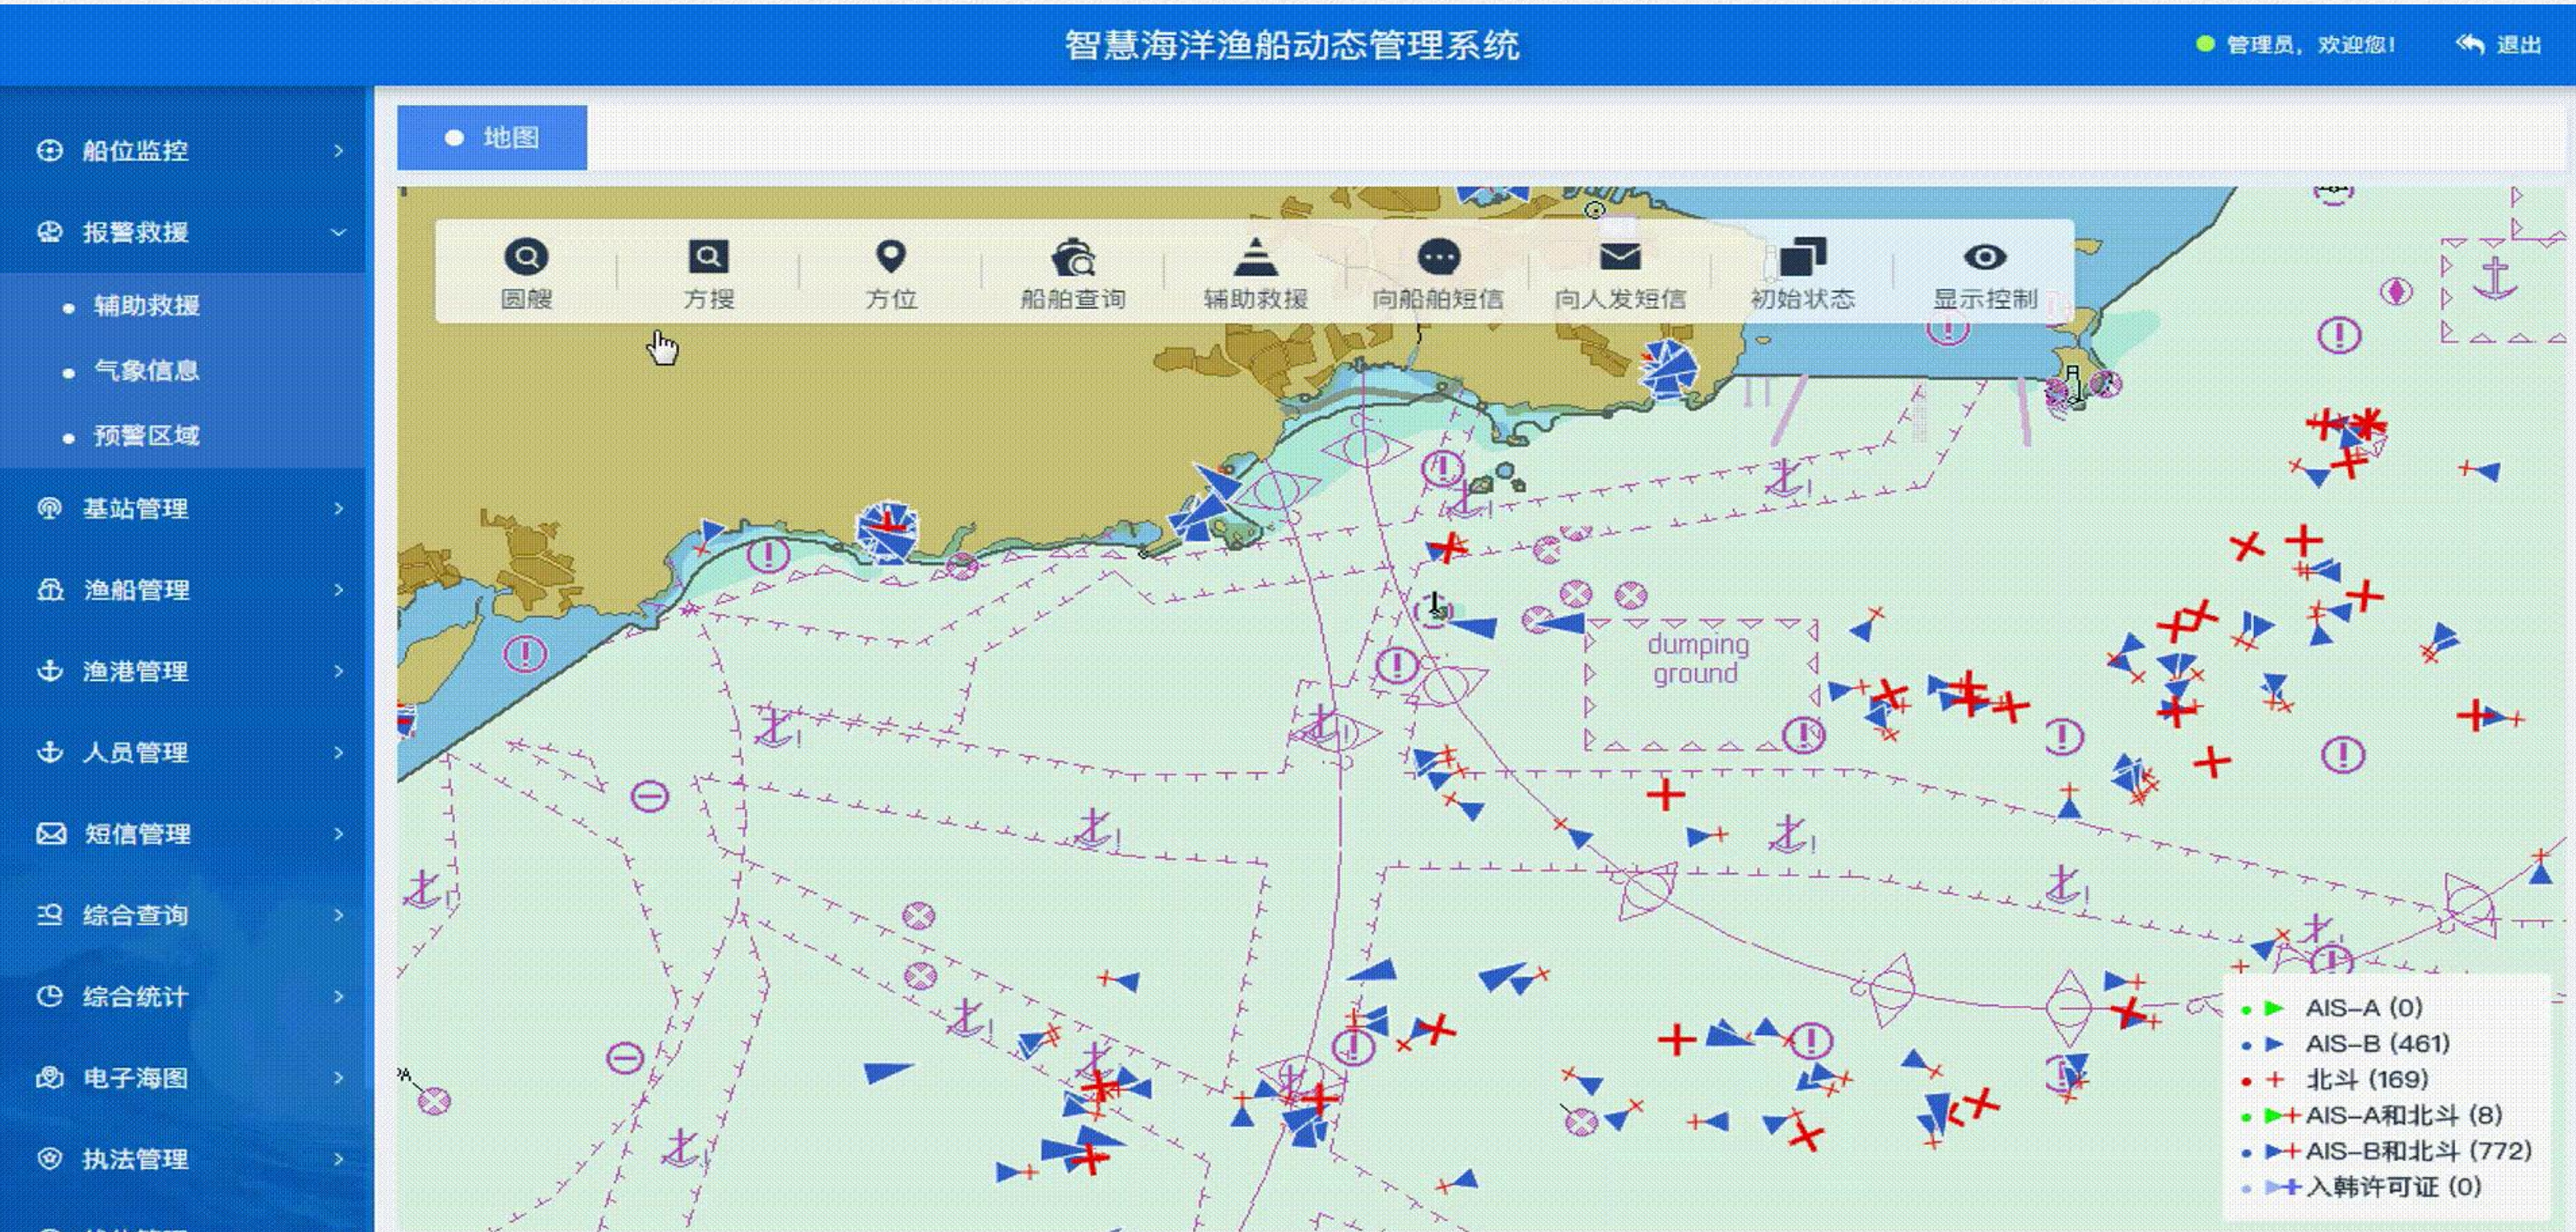The width and height of the screenshot is (2576, 1232).
Task: Expand the 基站管理 menu chevron
Action: click(338, 508)
